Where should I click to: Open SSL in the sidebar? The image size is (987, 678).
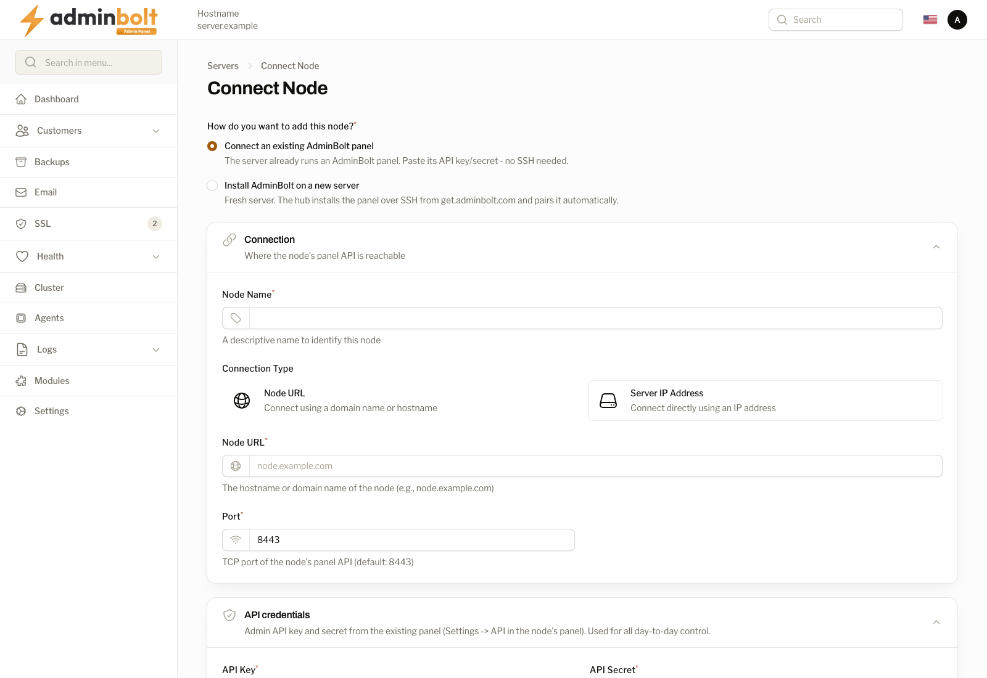tap(89, 224)
